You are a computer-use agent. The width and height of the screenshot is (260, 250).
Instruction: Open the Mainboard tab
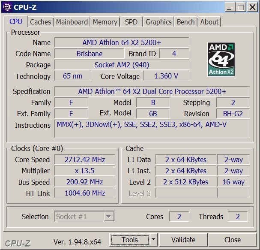tap(72, 22)
